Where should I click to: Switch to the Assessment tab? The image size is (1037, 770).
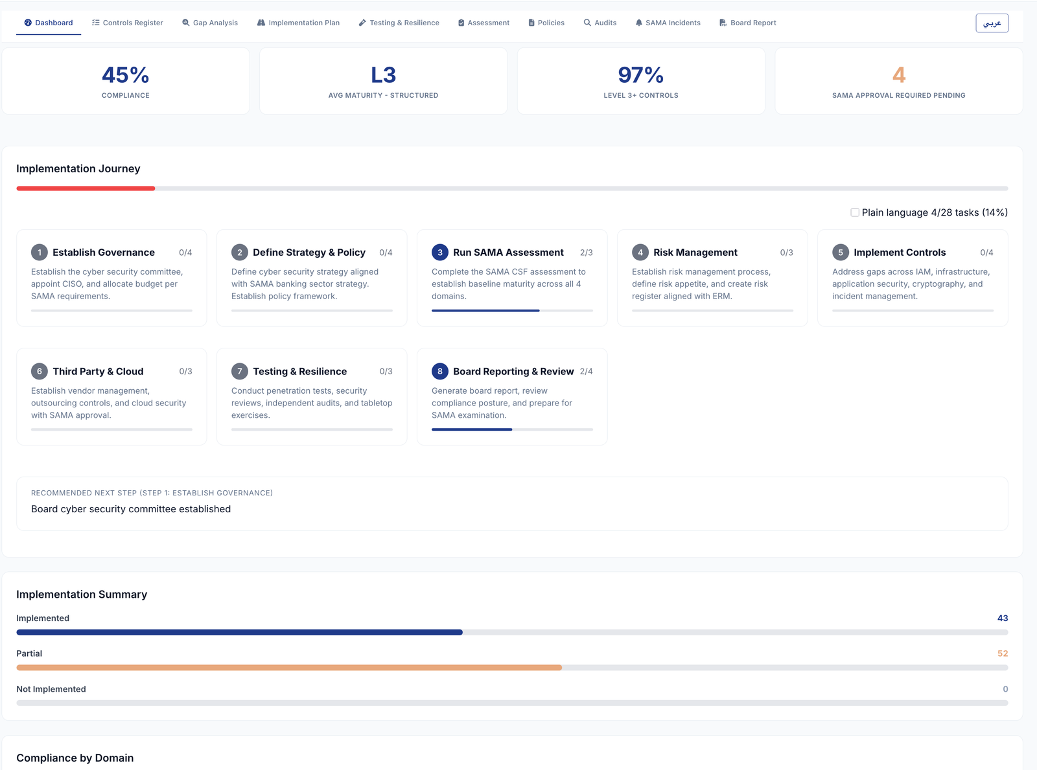pos(484,22)
